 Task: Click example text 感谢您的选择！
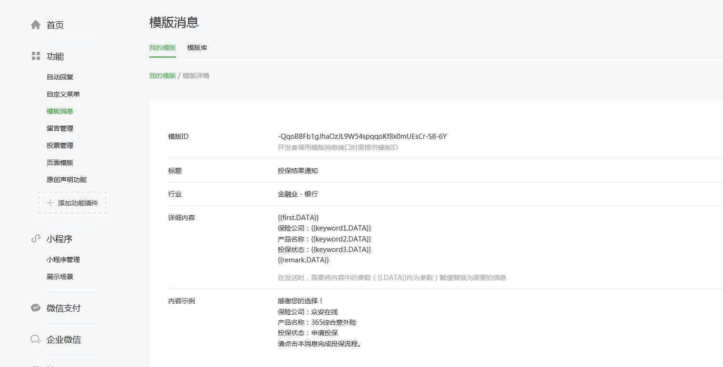(x=301, y=301)
